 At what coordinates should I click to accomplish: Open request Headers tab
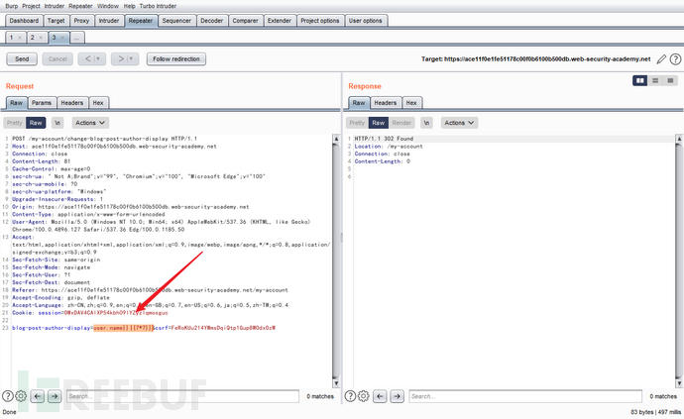pos(72,103)
